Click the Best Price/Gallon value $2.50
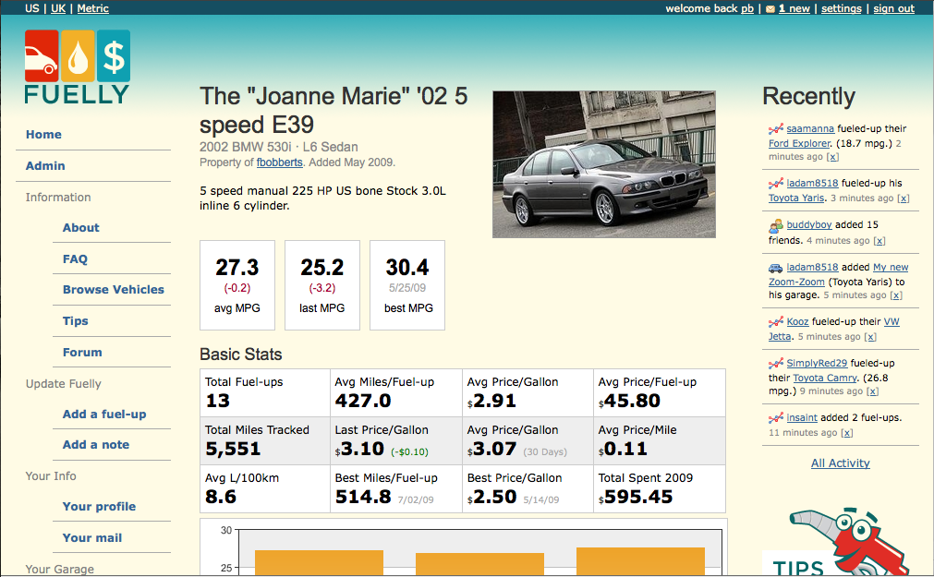 (x=492, y=497)
